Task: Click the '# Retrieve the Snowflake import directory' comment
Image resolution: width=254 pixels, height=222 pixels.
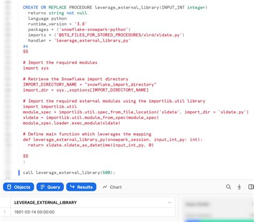Action: 76,79
